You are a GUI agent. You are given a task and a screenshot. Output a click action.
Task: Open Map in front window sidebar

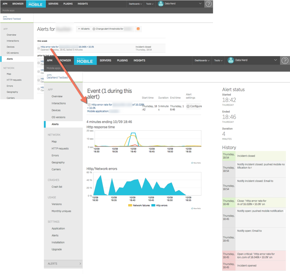(54, 142)
